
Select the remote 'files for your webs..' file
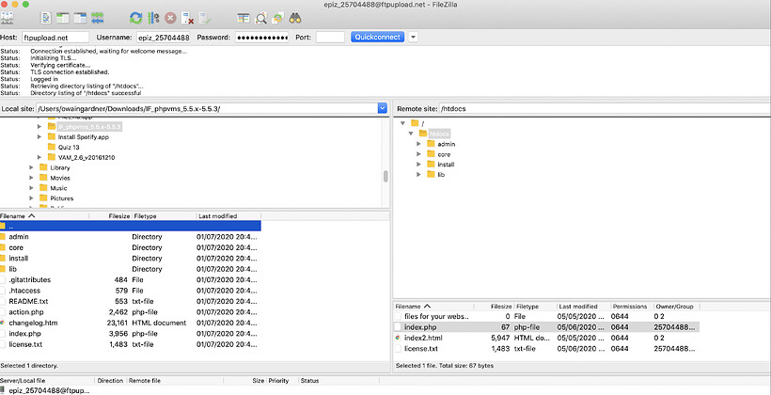(546, 316)
